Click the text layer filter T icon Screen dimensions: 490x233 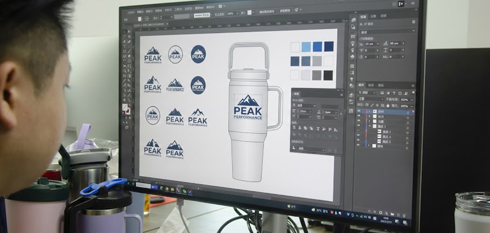[x=394, y=93]
